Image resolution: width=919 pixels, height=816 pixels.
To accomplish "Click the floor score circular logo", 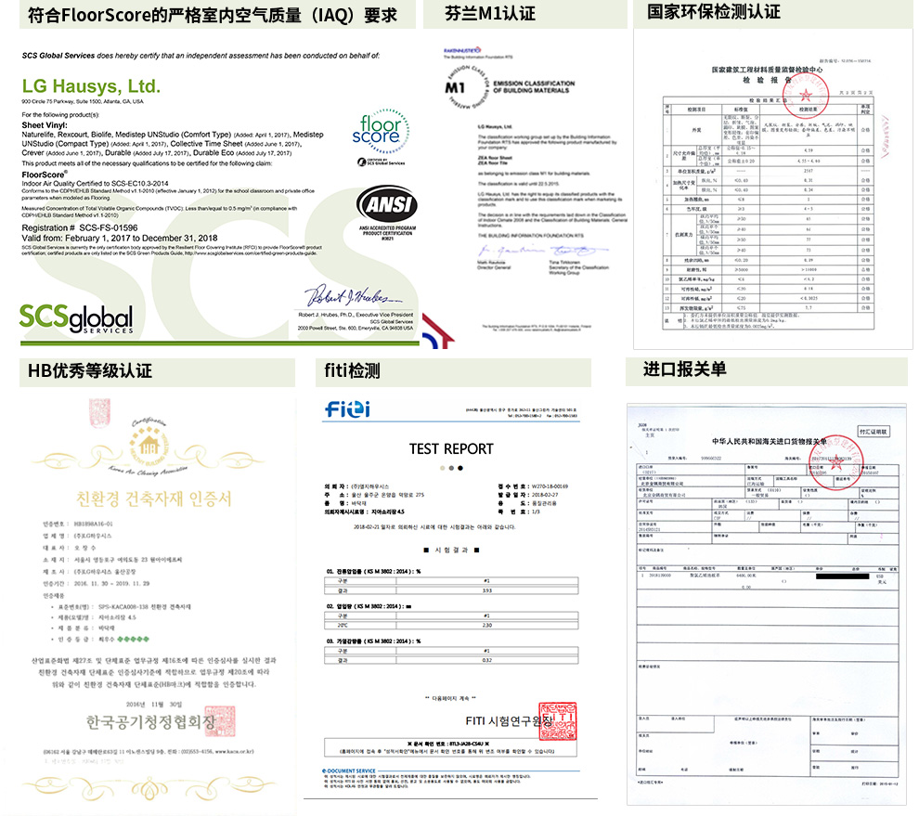I will 381,131.
